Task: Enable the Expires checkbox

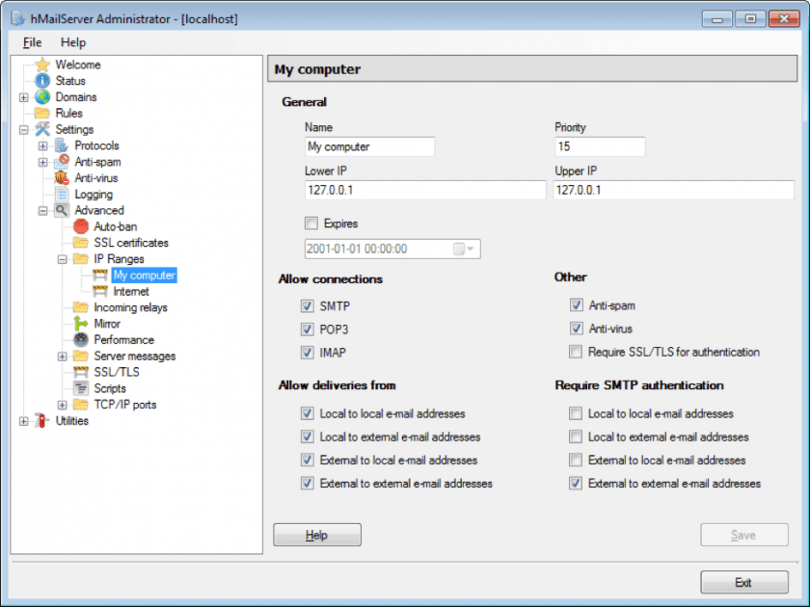Action: click(x=310, y=223)
